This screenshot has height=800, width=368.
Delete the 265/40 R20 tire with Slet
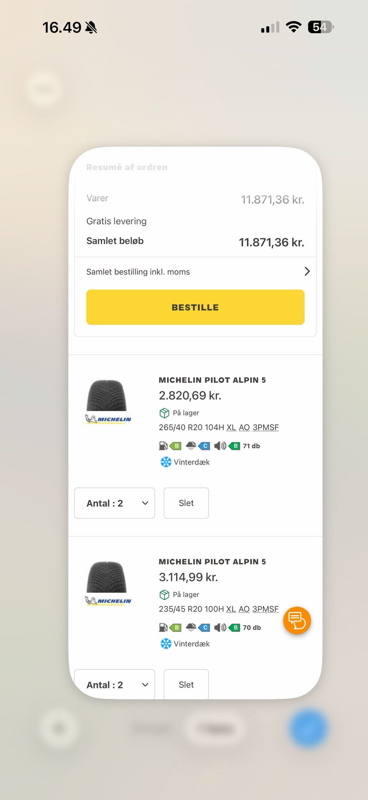(186, 503)
